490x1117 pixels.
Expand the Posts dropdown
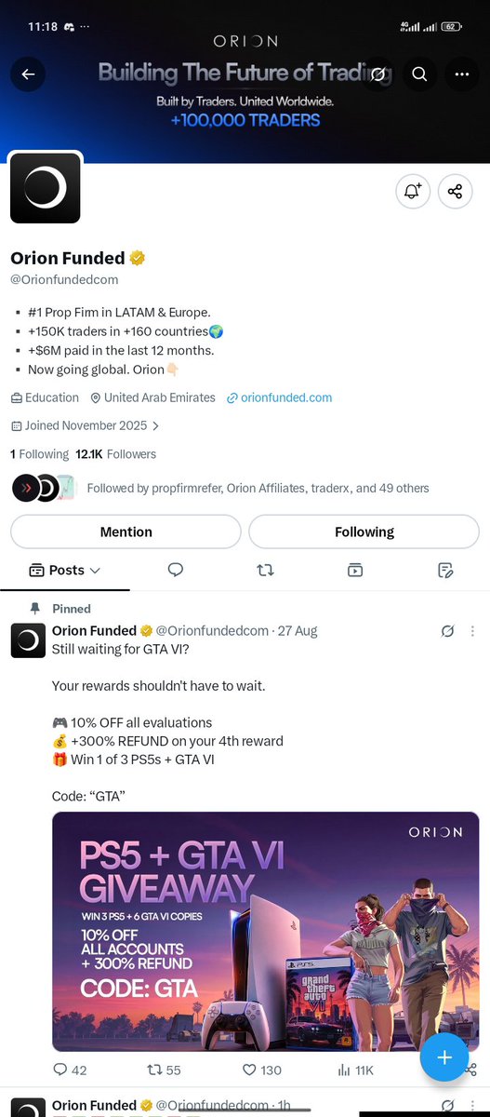click(65, 570)
